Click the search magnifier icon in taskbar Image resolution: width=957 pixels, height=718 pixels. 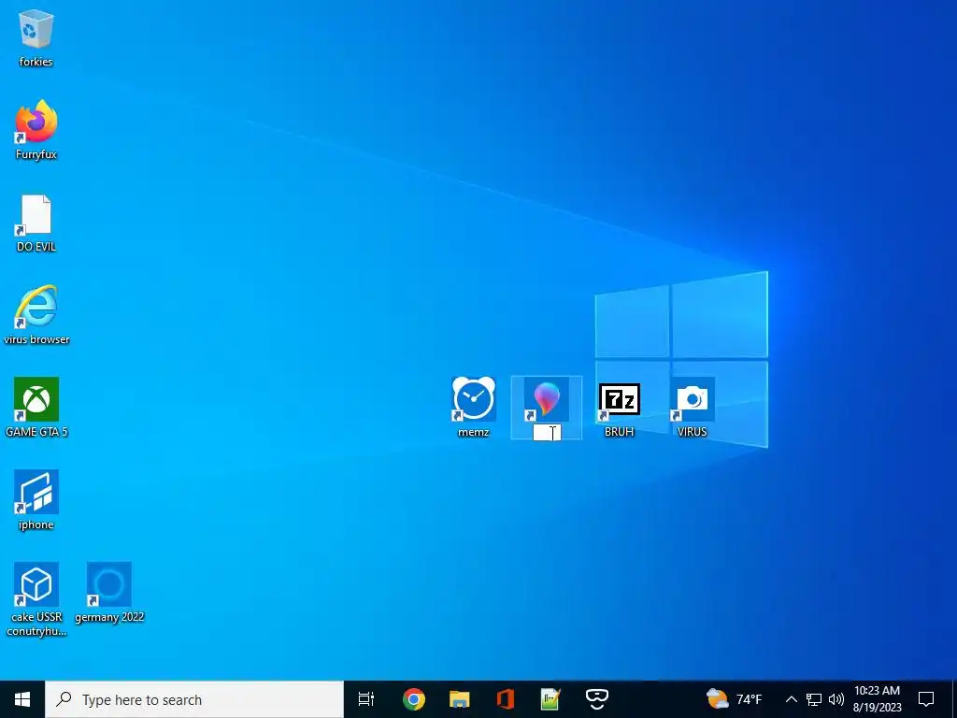pos(64,699)
